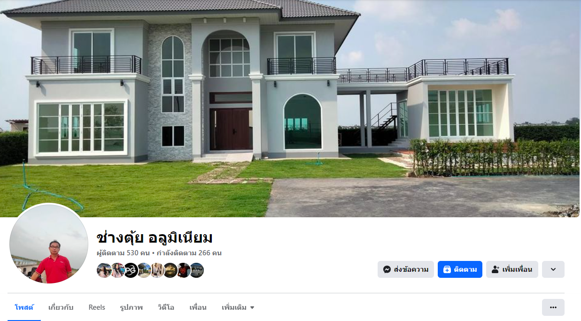Select the last follower avatar in row
581x321 pixels.
[196, 270]
